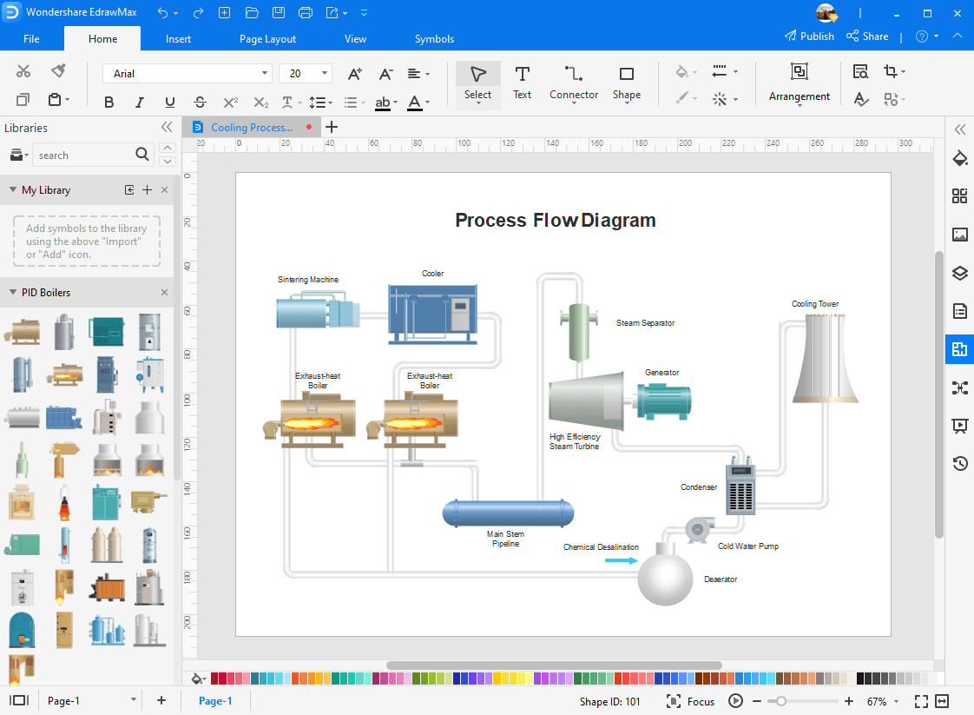Screen dimensions: 974x715
Task: Toggle underline formatting
Action: pos(170,102)
